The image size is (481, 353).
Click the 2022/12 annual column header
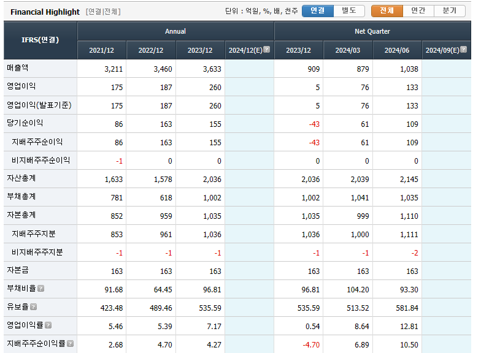(x=151, y=50)
